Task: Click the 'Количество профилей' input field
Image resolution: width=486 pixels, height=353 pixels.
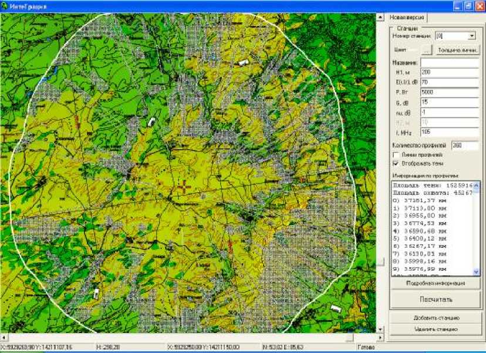Action: click(465, 144)
